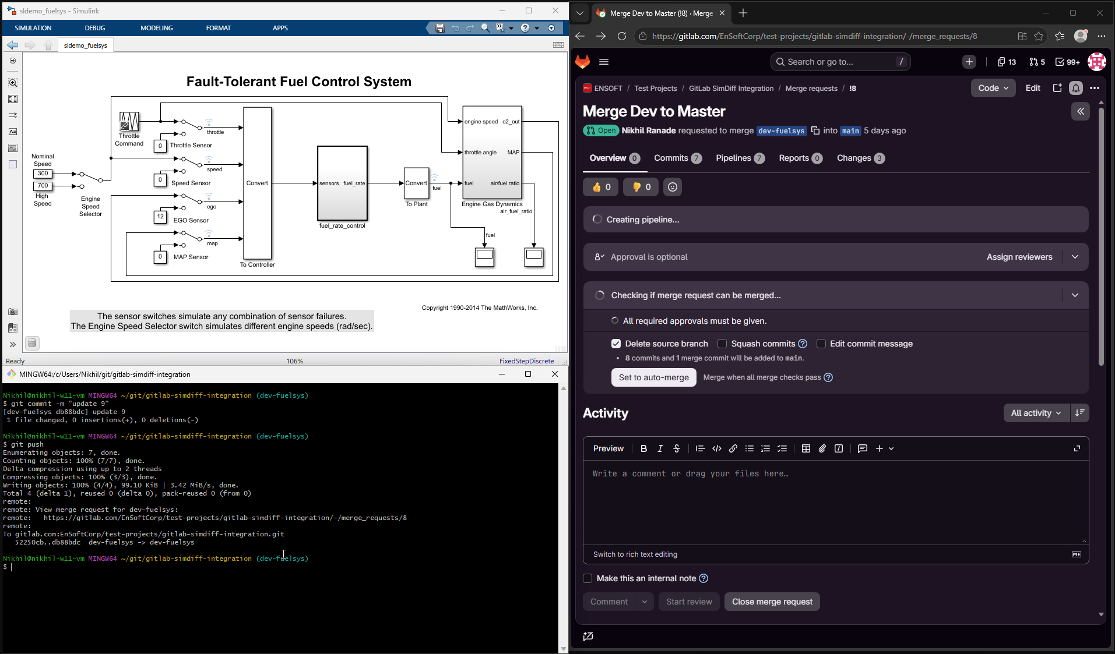
Task: Open the All activity filter dropdown
Action: tap(1036, 413)
